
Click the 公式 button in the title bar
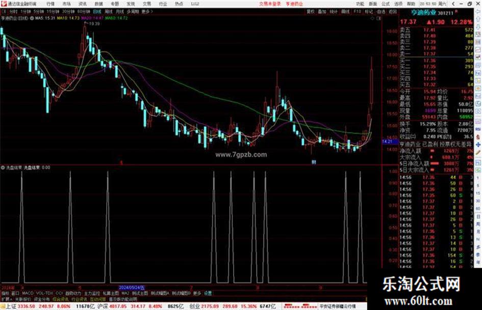(x=386, y=4)
